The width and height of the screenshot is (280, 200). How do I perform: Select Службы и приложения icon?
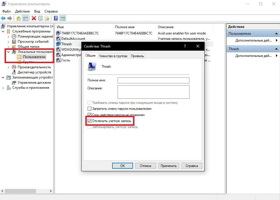click(x=9, y=88)
